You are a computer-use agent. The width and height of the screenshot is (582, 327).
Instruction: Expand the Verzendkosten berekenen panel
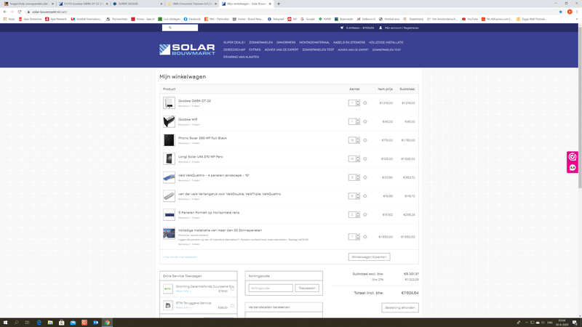tap(284, 307)
